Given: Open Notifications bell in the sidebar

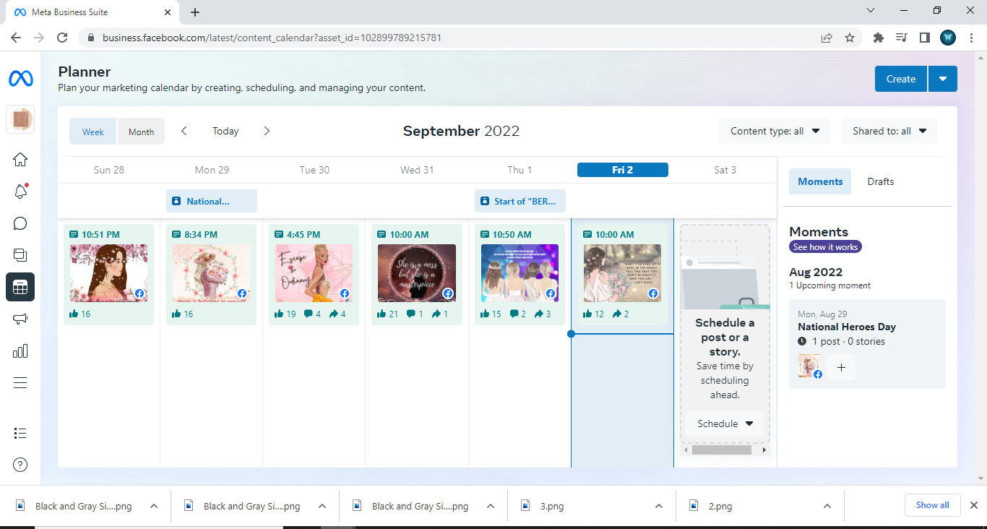Looking at the screenshot, I should (x=20, y=192).
